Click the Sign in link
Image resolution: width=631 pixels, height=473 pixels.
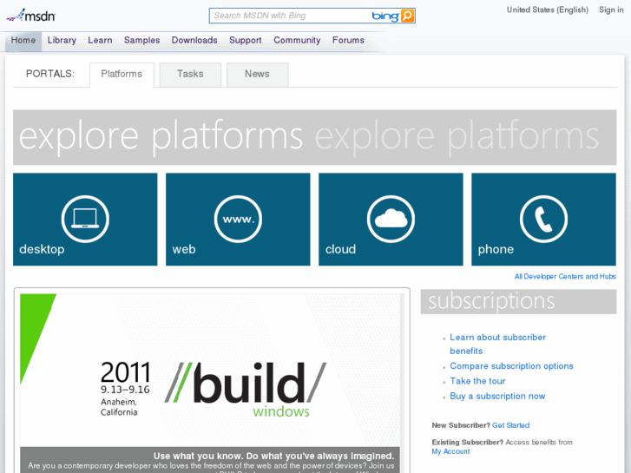click(x=611, y=10)
